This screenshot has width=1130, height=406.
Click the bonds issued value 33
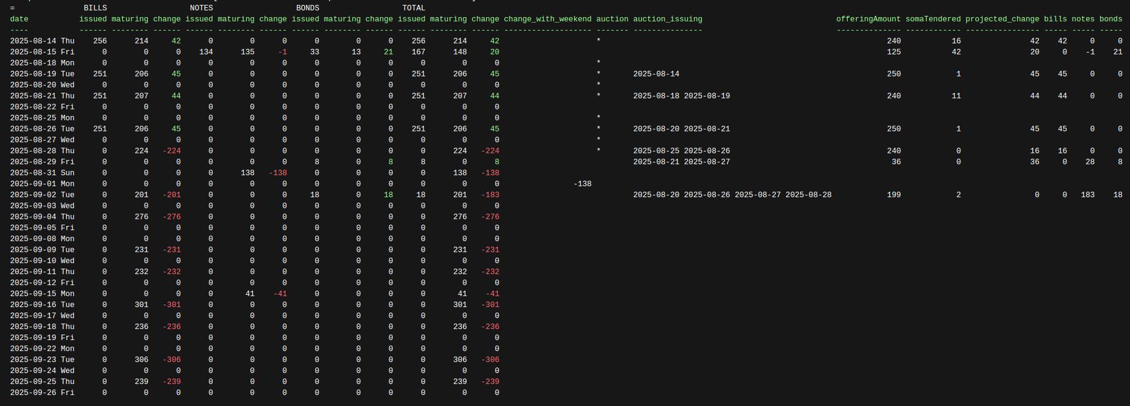315,52
